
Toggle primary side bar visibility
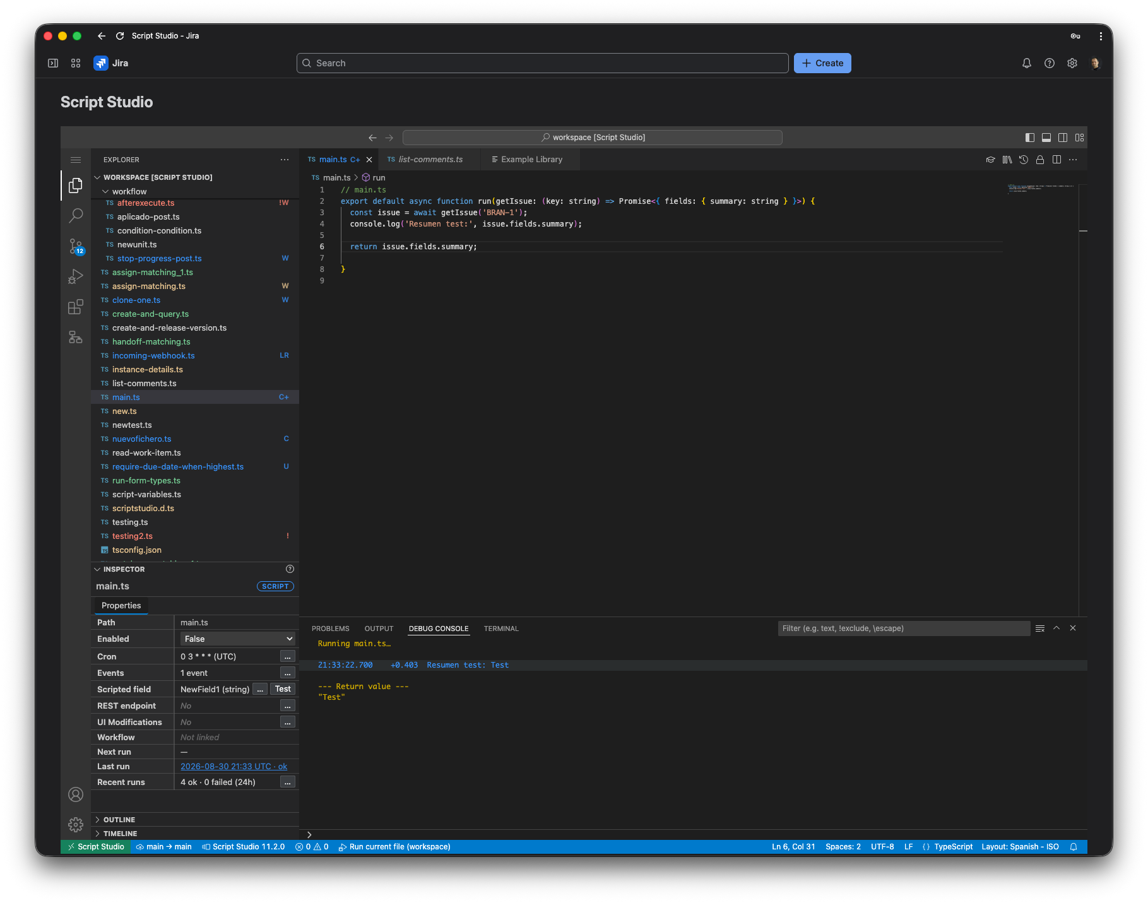[x=1030, y=138]
